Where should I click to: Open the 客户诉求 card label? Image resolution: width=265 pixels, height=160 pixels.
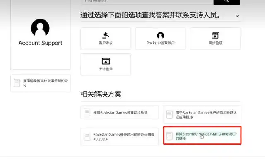(x=106, y=43)
